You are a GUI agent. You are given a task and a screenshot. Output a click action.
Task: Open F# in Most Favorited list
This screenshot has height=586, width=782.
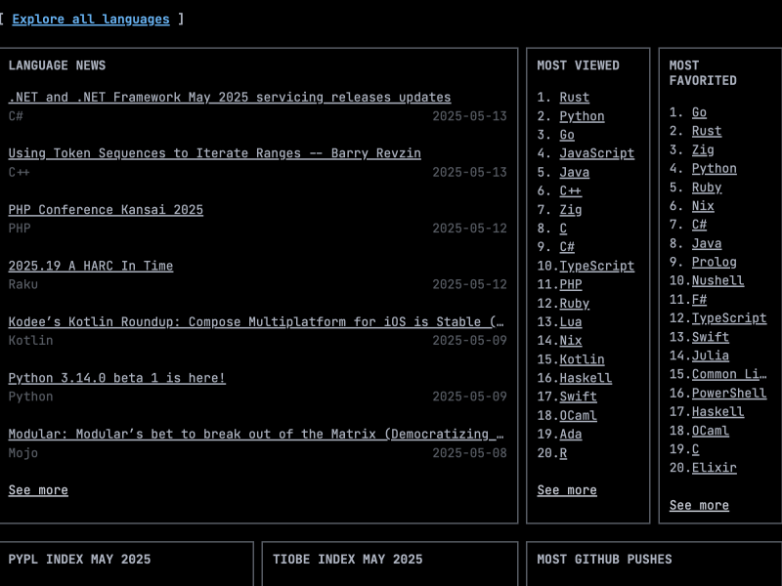click(699, 300)
